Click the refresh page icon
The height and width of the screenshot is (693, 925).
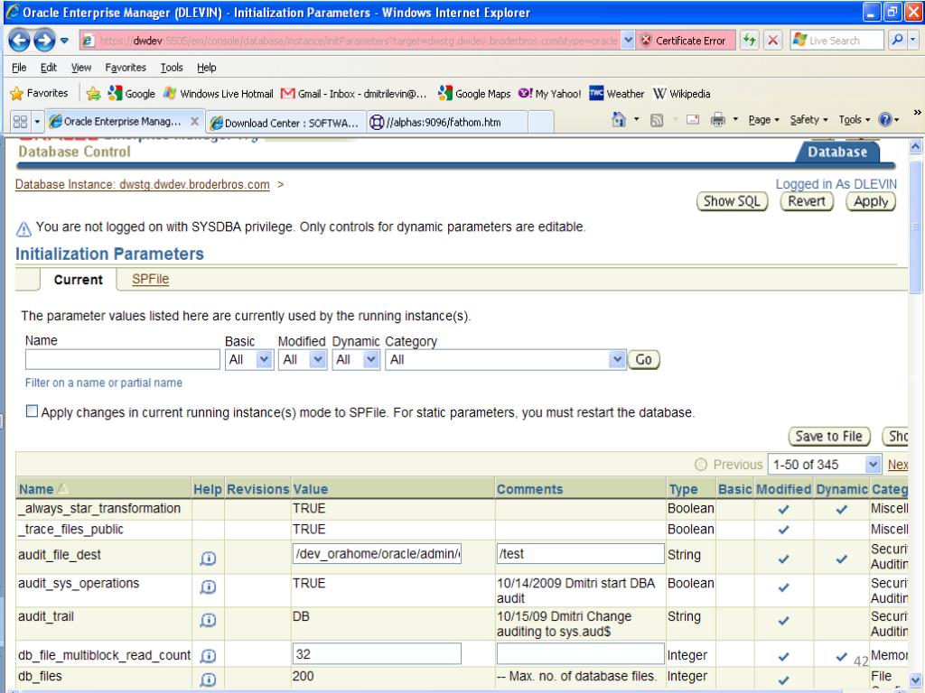[x=748, y=42]
